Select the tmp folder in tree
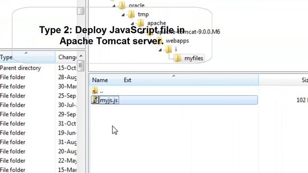The height and width of the screenshot is (173, 308). (x=143, y=14)
